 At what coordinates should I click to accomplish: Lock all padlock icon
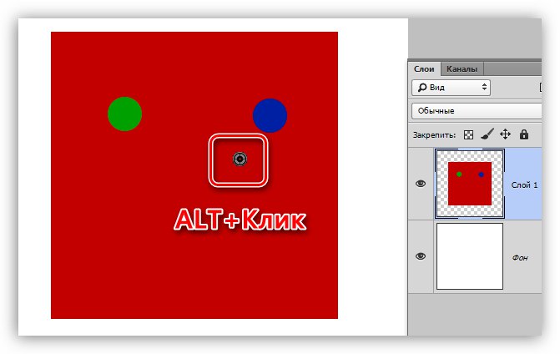tap(524, 134)
